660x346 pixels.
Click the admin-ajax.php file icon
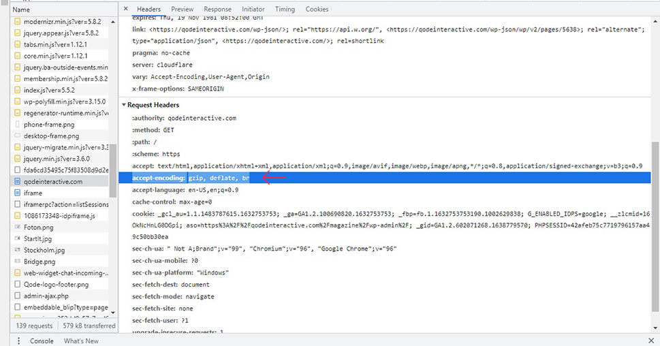[17, 296]
